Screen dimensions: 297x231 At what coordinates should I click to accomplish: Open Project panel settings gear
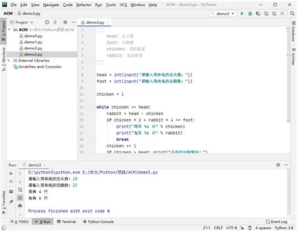pos(65,22)
